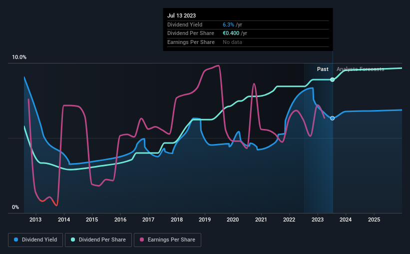410x254 pixels.
Task: Click the 10.0% y-axis label
Action: tap(19, 57)
